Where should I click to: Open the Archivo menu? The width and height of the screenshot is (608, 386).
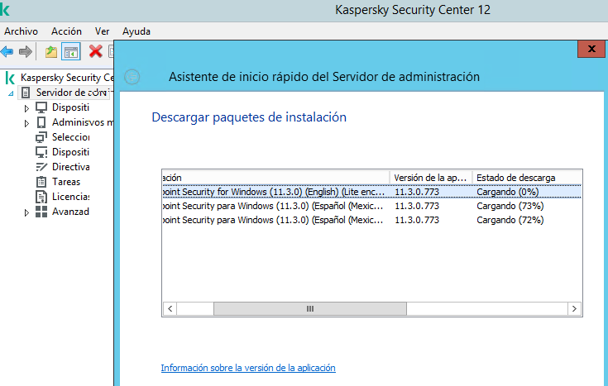21,31
